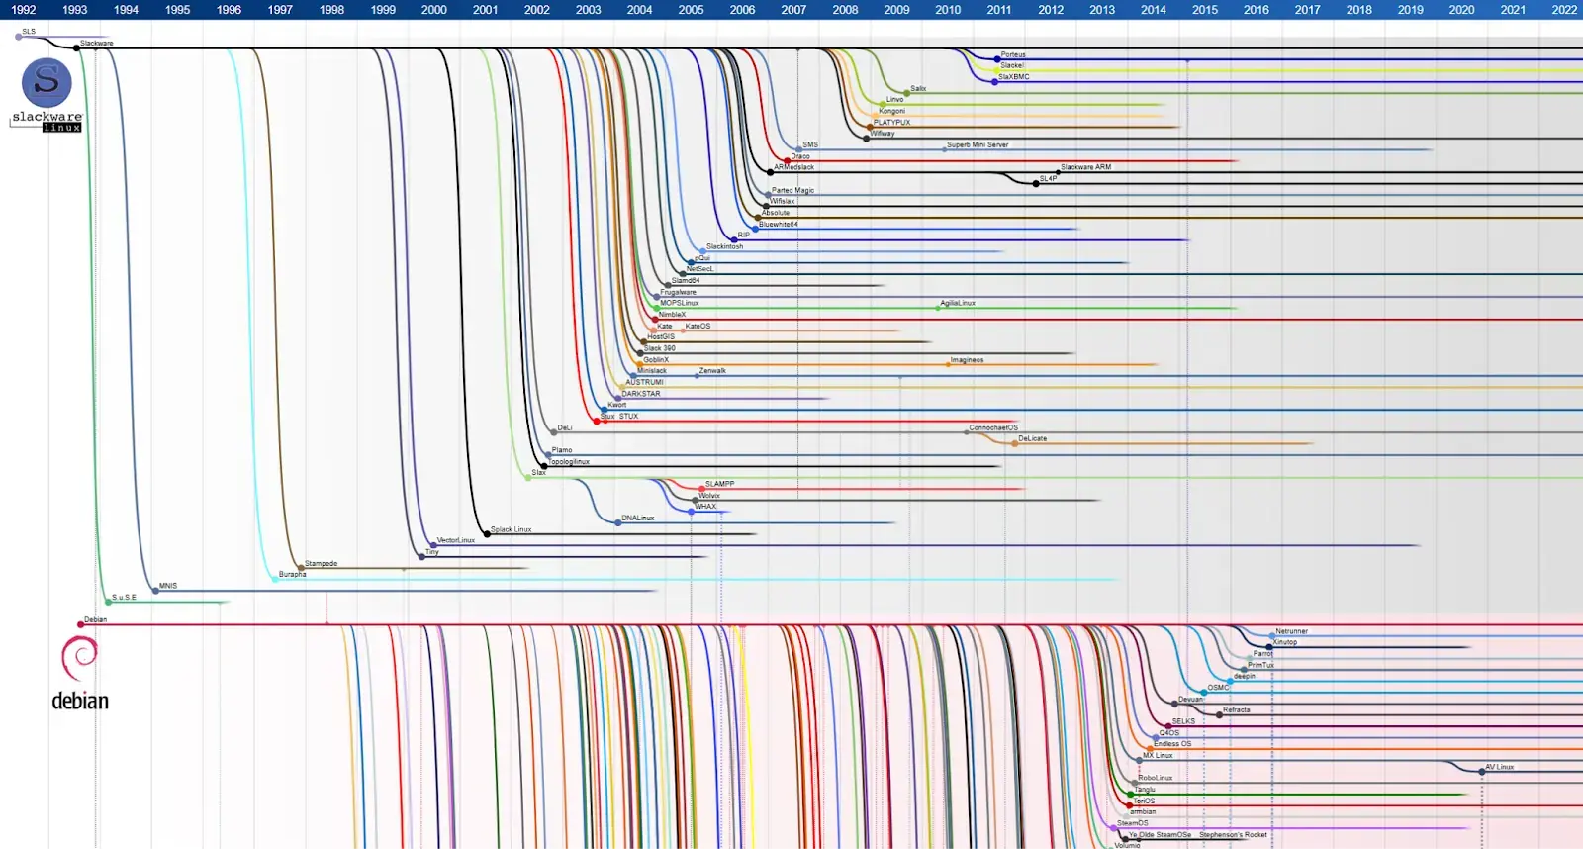Open the Superb Mini Server label
This screenshot has width=1583, height=849.
point(978,145)
